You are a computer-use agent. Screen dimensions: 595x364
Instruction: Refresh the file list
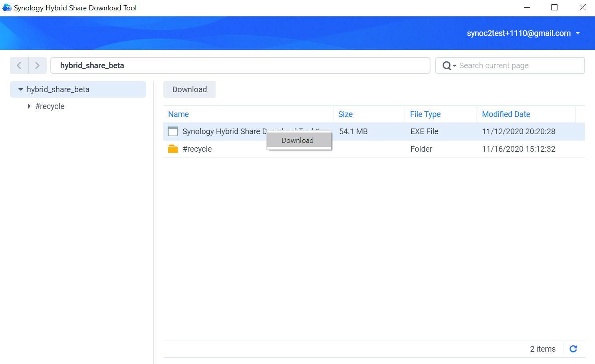tap(573, 349)
